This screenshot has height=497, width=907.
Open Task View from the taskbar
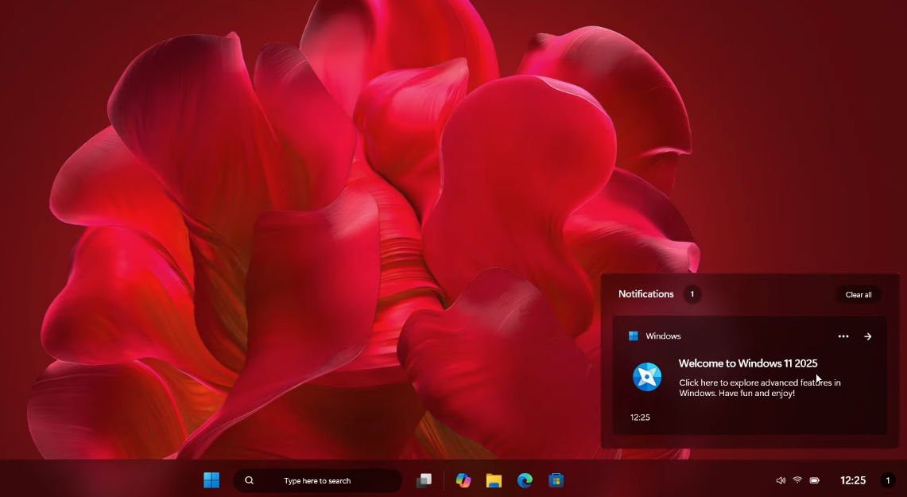click(424, 480)
